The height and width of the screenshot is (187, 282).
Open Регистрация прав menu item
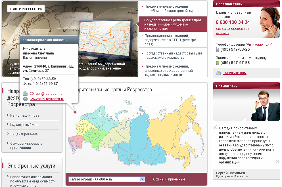[x=25, y=115]
